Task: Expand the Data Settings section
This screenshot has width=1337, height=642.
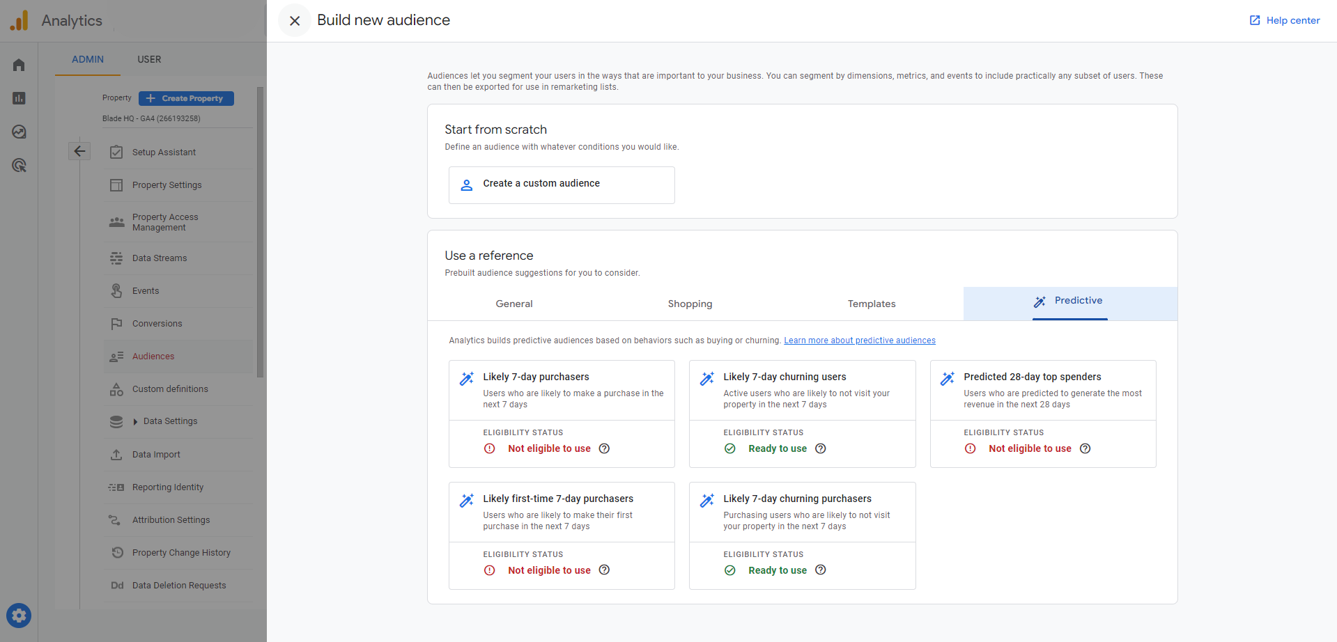Action: coord(136,421)
